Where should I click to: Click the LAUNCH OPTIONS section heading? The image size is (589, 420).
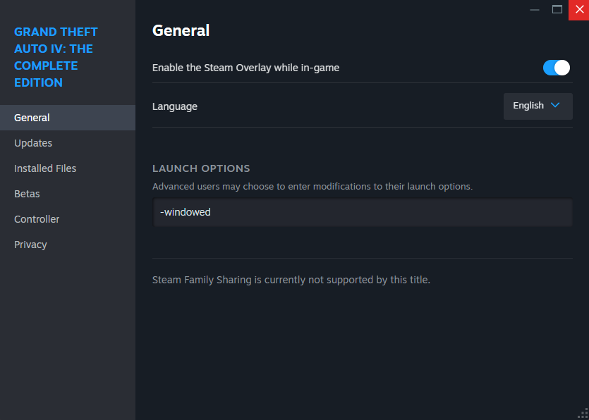coord(201,168)
